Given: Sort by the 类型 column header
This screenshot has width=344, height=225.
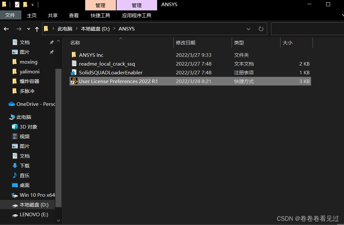Looking at the screenshot, I should click(239, 43).
